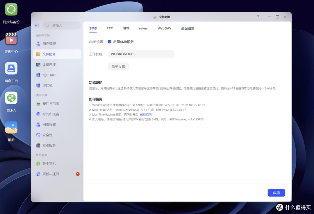Click the 文件服务 folder icon in sidebar
The image size is (314, 214).
38,54
